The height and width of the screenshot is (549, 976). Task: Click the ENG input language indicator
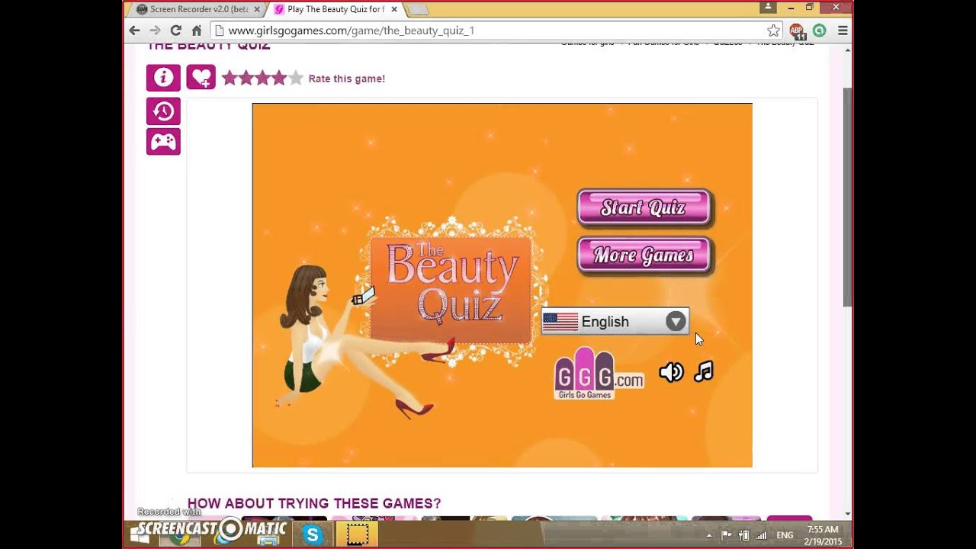tap(785, 535)
